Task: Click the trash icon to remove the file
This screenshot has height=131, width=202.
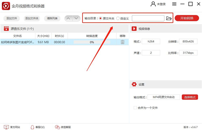Action: [x=123, y=42]
